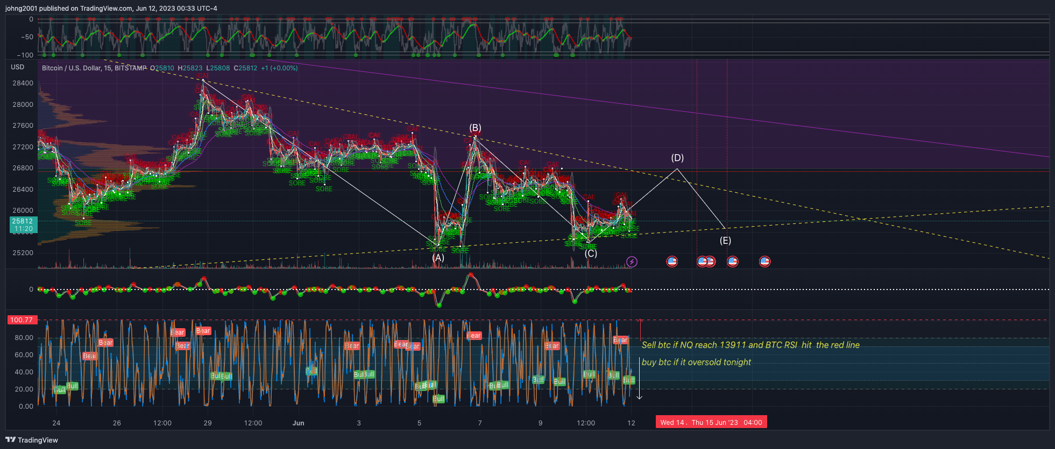Click the purple lightning bolt event icon
The width and height of the screenshot is (1055, 449).
(632, 262)
